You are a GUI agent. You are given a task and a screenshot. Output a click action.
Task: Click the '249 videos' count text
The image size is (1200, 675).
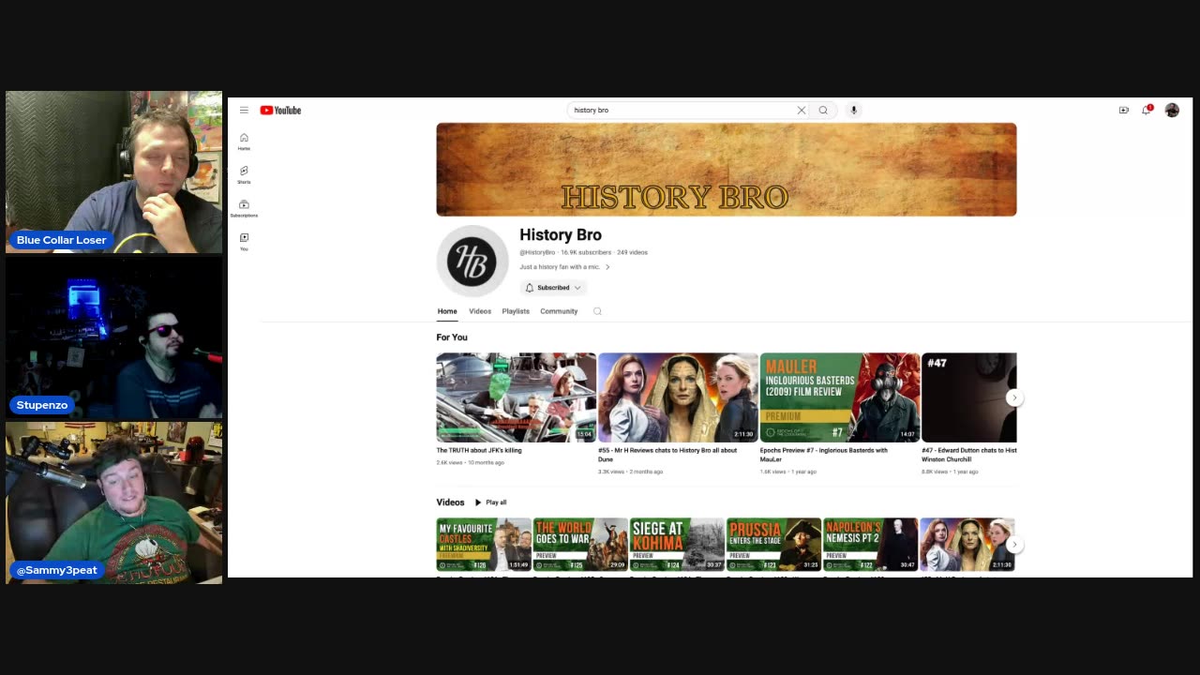coord(633,252)
